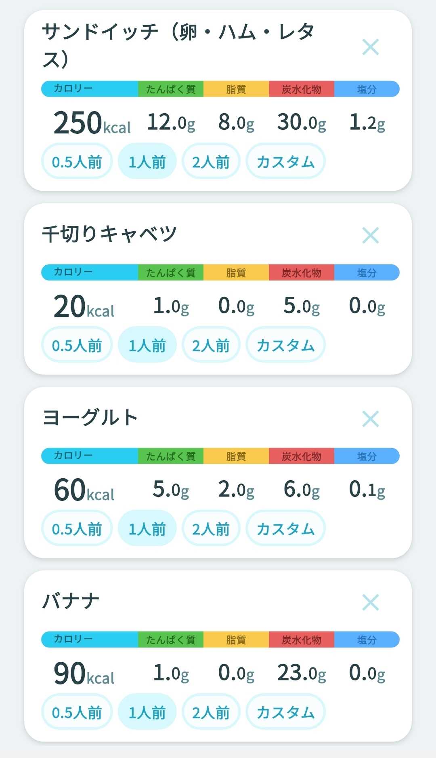
Task: Select 2人前 portion for ヨーグルト
Action: [x=211, y=528]
